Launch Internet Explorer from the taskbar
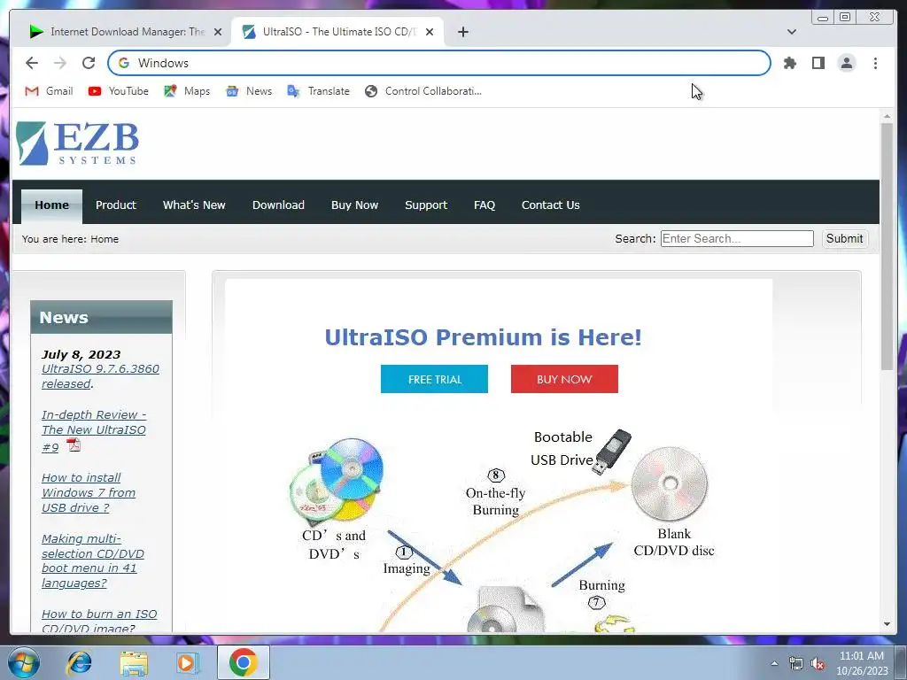 pyautogui.click(x=79, y=662)
